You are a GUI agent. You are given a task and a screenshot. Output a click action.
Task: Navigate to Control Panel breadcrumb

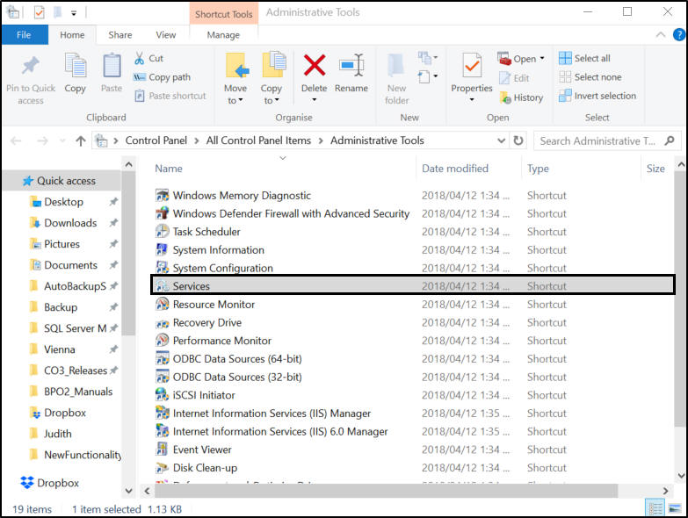coord(156,140)
